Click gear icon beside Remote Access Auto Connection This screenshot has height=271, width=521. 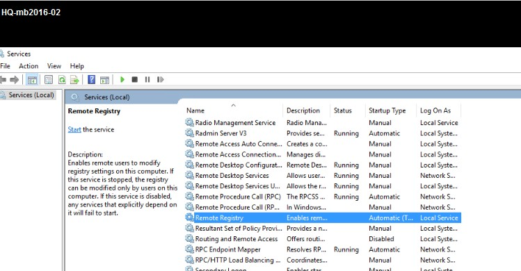(189, 143)
